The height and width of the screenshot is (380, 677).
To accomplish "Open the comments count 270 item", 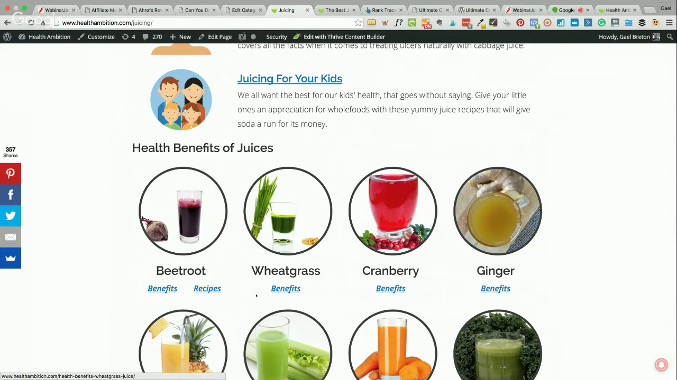I will pyautogui.click(x=152, y=37).
